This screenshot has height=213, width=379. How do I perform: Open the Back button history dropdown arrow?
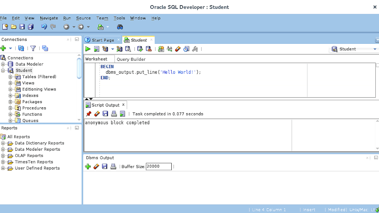74,27
